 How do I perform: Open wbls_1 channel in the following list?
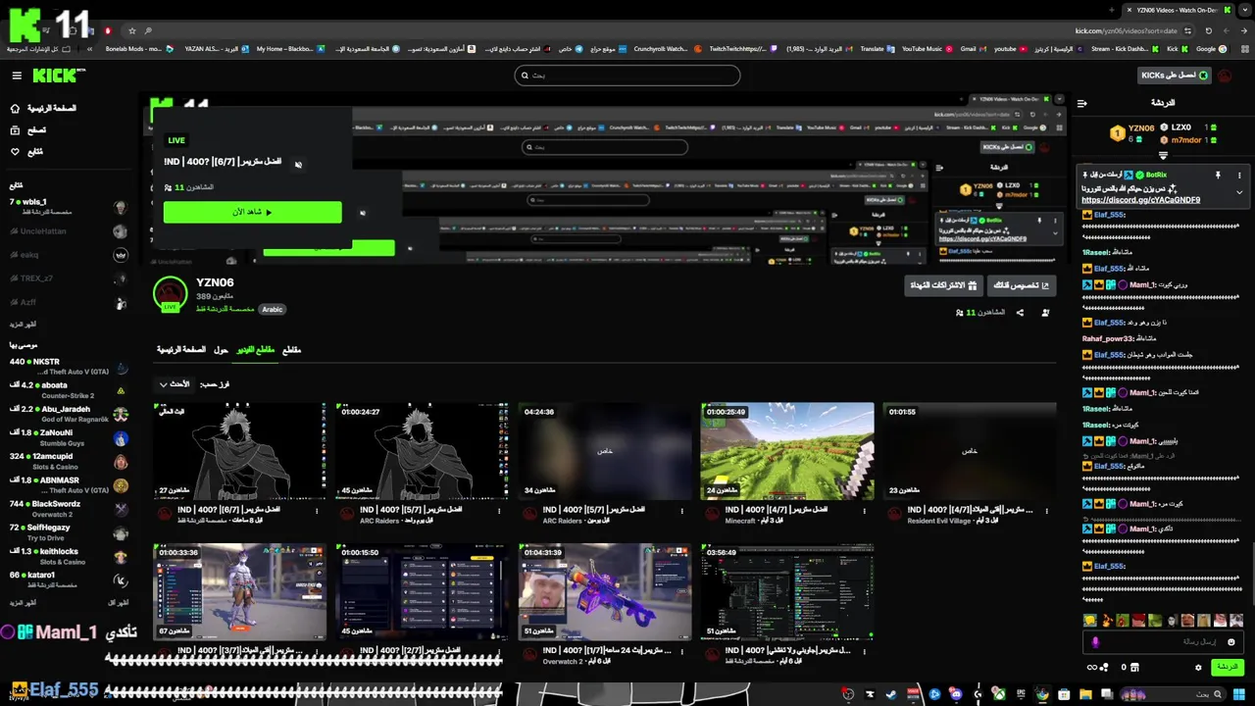69,207
